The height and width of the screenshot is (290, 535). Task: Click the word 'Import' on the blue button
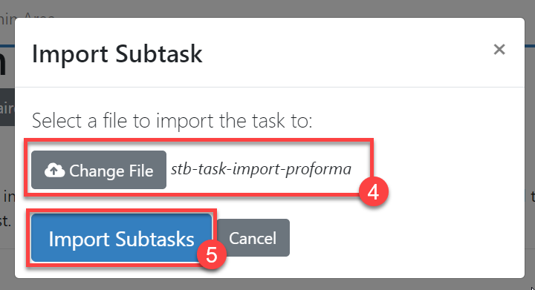tap(79, 240)
